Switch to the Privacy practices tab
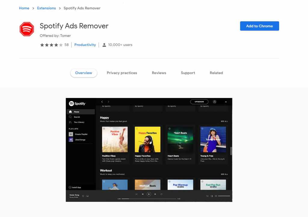Viewport: 308px width, 217px height. (122, 73)
